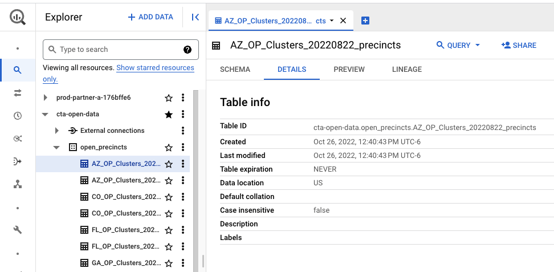Open more actions for open_precincts dataset
Image resolution: width=554 pixels, height=272 pixels.
coord(182,147)
